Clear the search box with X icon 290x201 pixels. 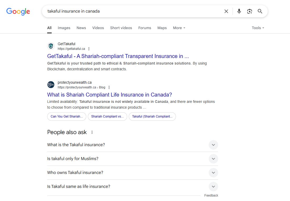click(226, 11)
